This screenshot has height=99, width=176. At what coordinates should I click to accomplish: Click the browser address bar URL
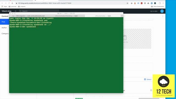click(45, 3)
